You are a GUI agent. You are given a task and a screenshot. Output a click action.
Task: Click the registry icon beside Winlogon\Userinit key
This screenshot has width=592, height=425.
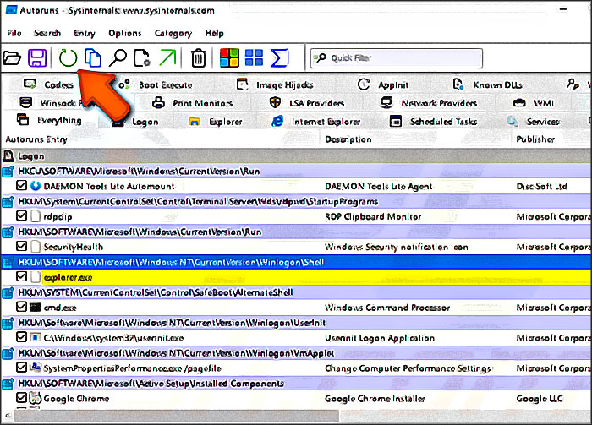pos(8,323)
